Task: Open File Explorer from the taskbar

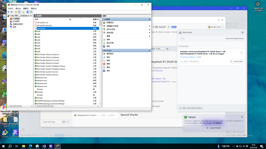Action: click(x=24, y=146)
